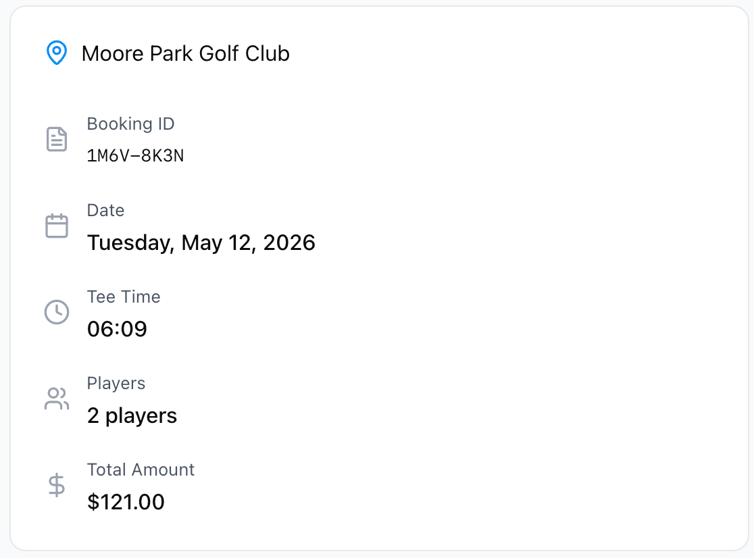
Task: Click the Booking ID label
Action: (x=131, y=124)
